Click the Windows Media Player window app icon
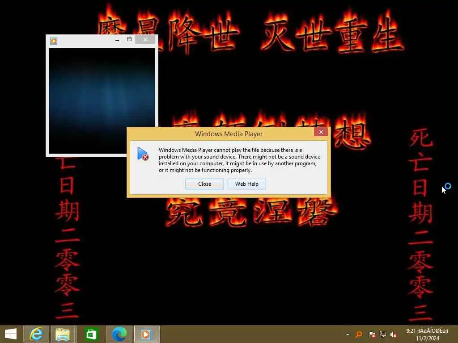The image size is (458, 343). [54, 41]
